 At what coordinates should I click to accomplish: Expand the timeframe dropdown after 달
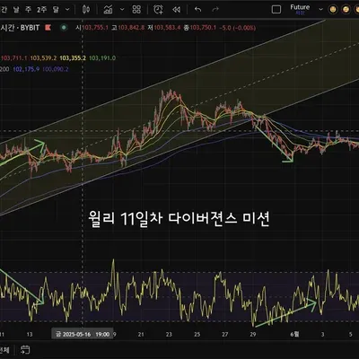pyautogui.click(x=67, y=10)
